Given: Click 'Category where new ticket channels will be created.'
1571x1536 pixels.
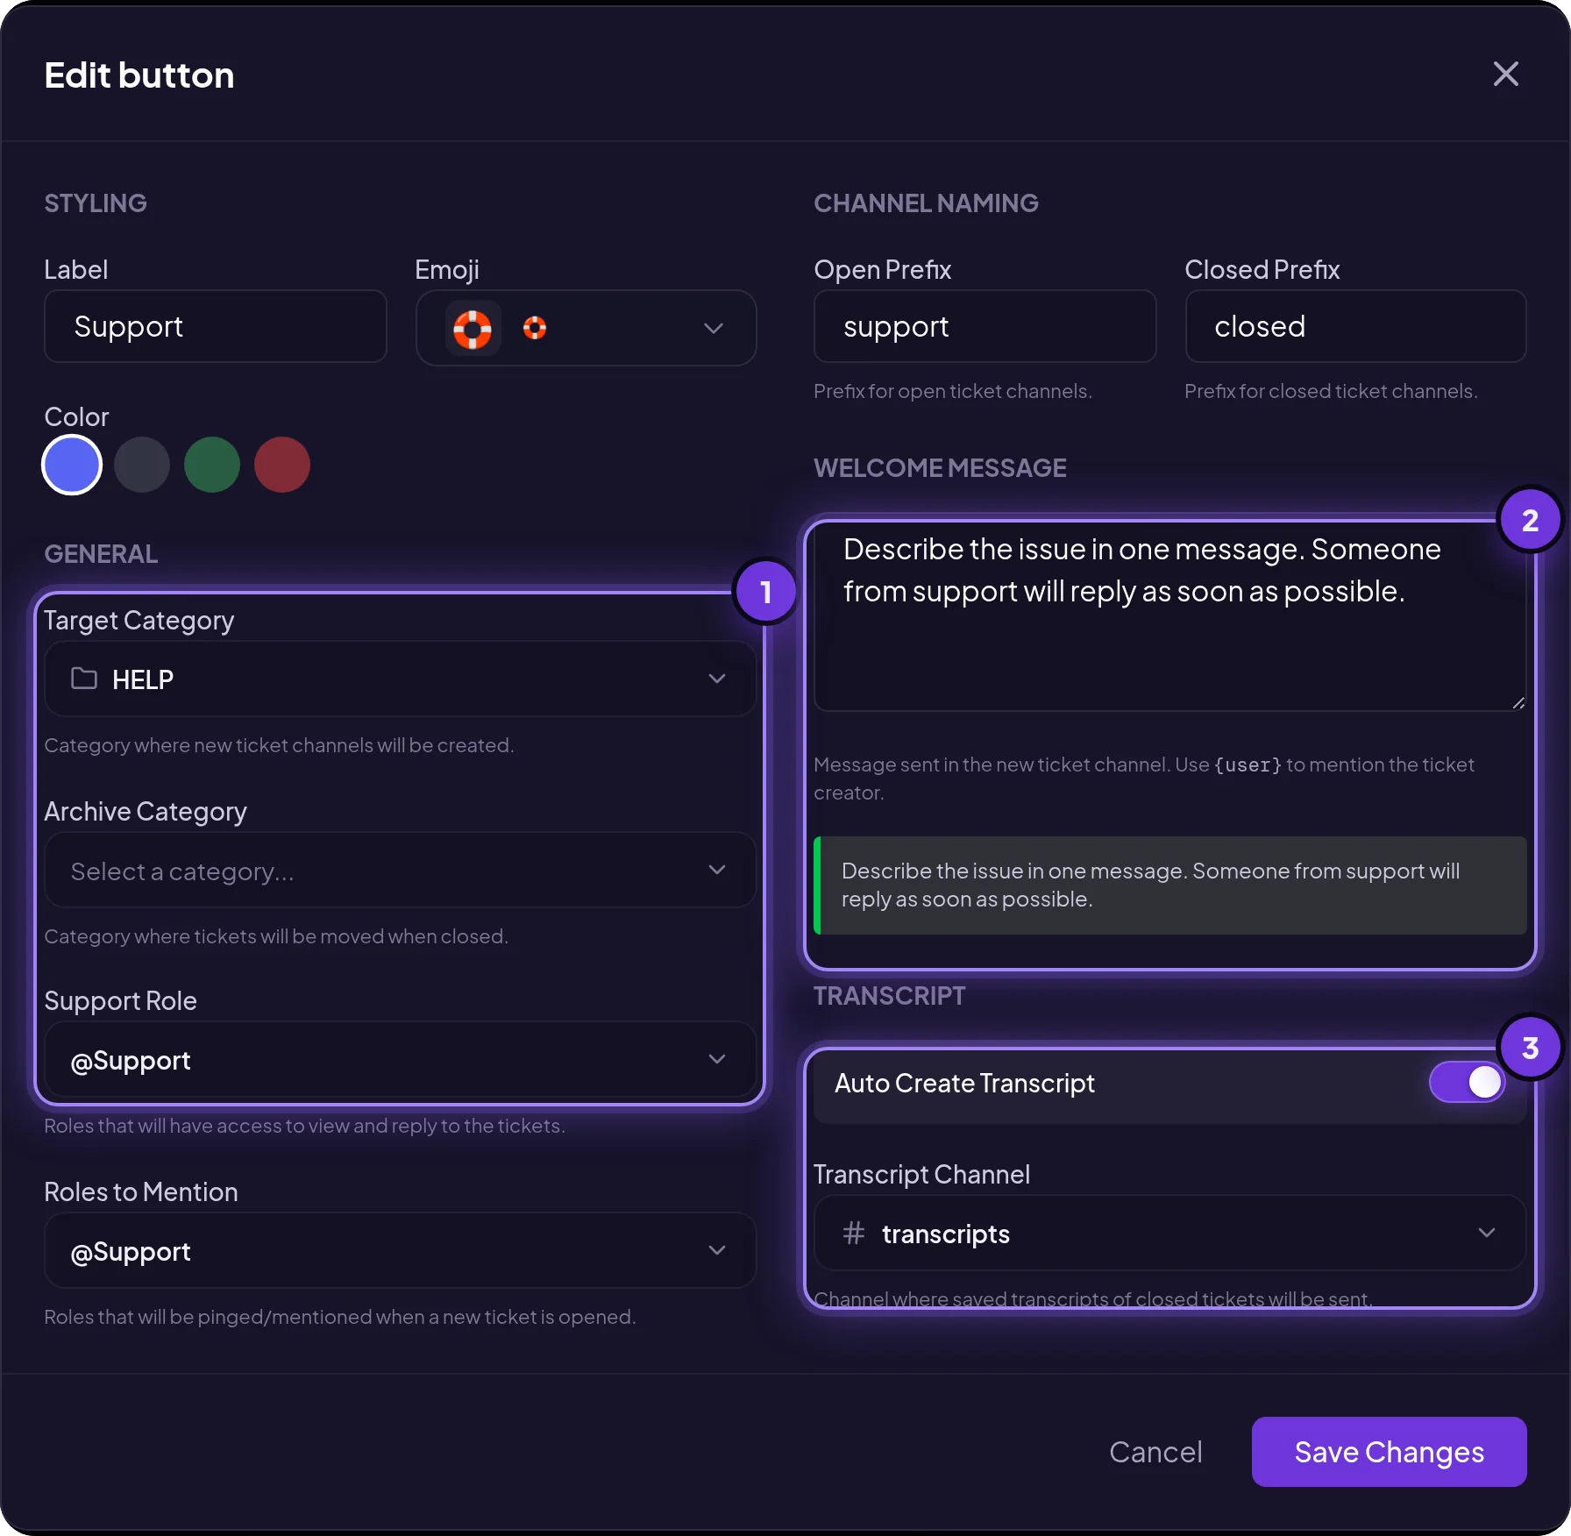Looking at the screenshot, I should 279,745.
